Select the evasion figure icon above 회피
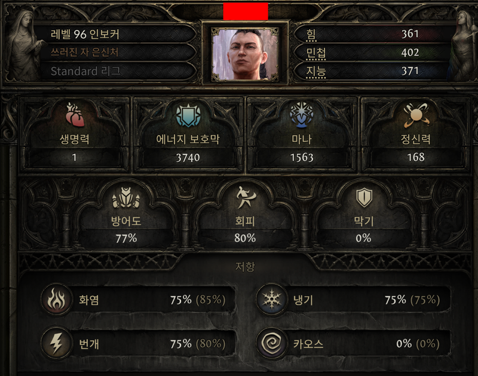Image resolution: width=478 pixels, height=376 pixels. (x=246, y=198)
